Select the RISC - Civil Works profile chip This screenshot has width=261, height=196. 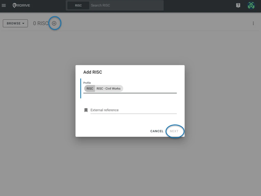click(x=108, y=88)
